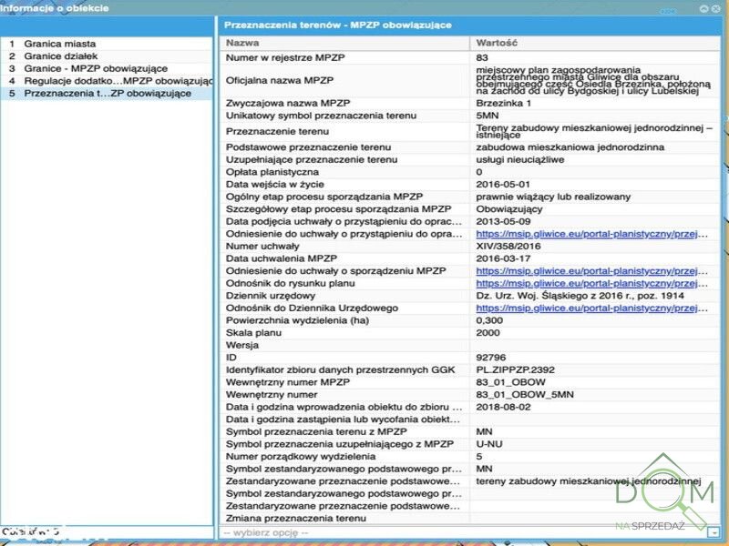Open the 'Odnośnik do Dziennika Urzędowego' link
The width and height of the screenshot is (729, 546).
click(592, 308)
